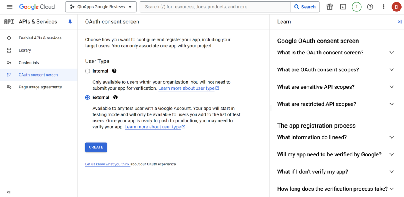The height and width of the screenshot is (197, 404).
Task: Open the QloApps Google Reviews project selector
Action: click(101, 7)
